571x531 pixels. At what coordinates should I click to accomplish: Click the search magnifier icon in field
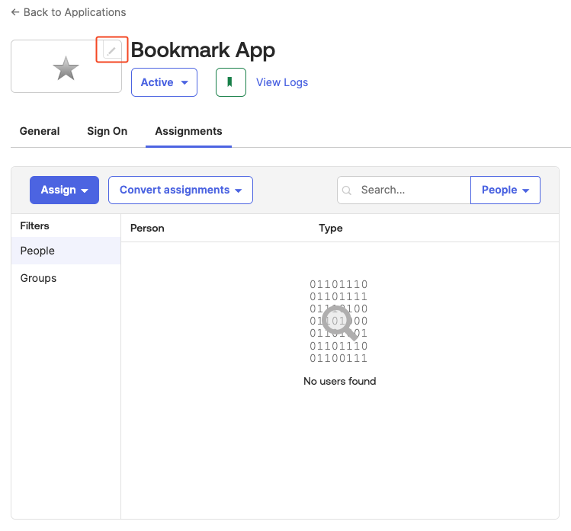347,190
